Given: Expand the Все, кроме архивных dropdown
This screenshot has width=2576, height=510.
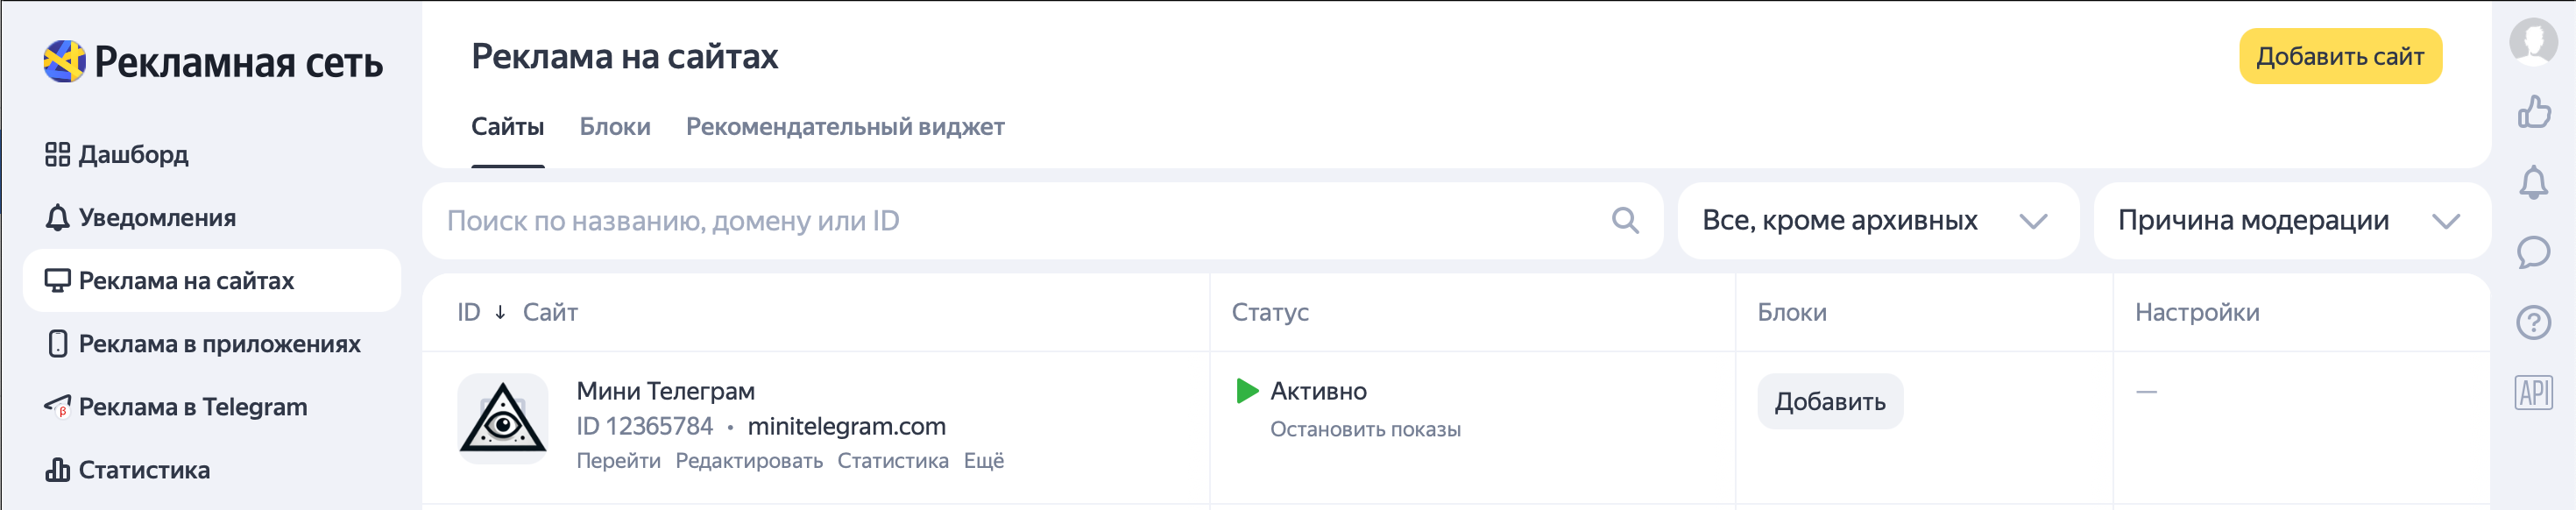Looking at the screenshot, I should point(1877,221).
